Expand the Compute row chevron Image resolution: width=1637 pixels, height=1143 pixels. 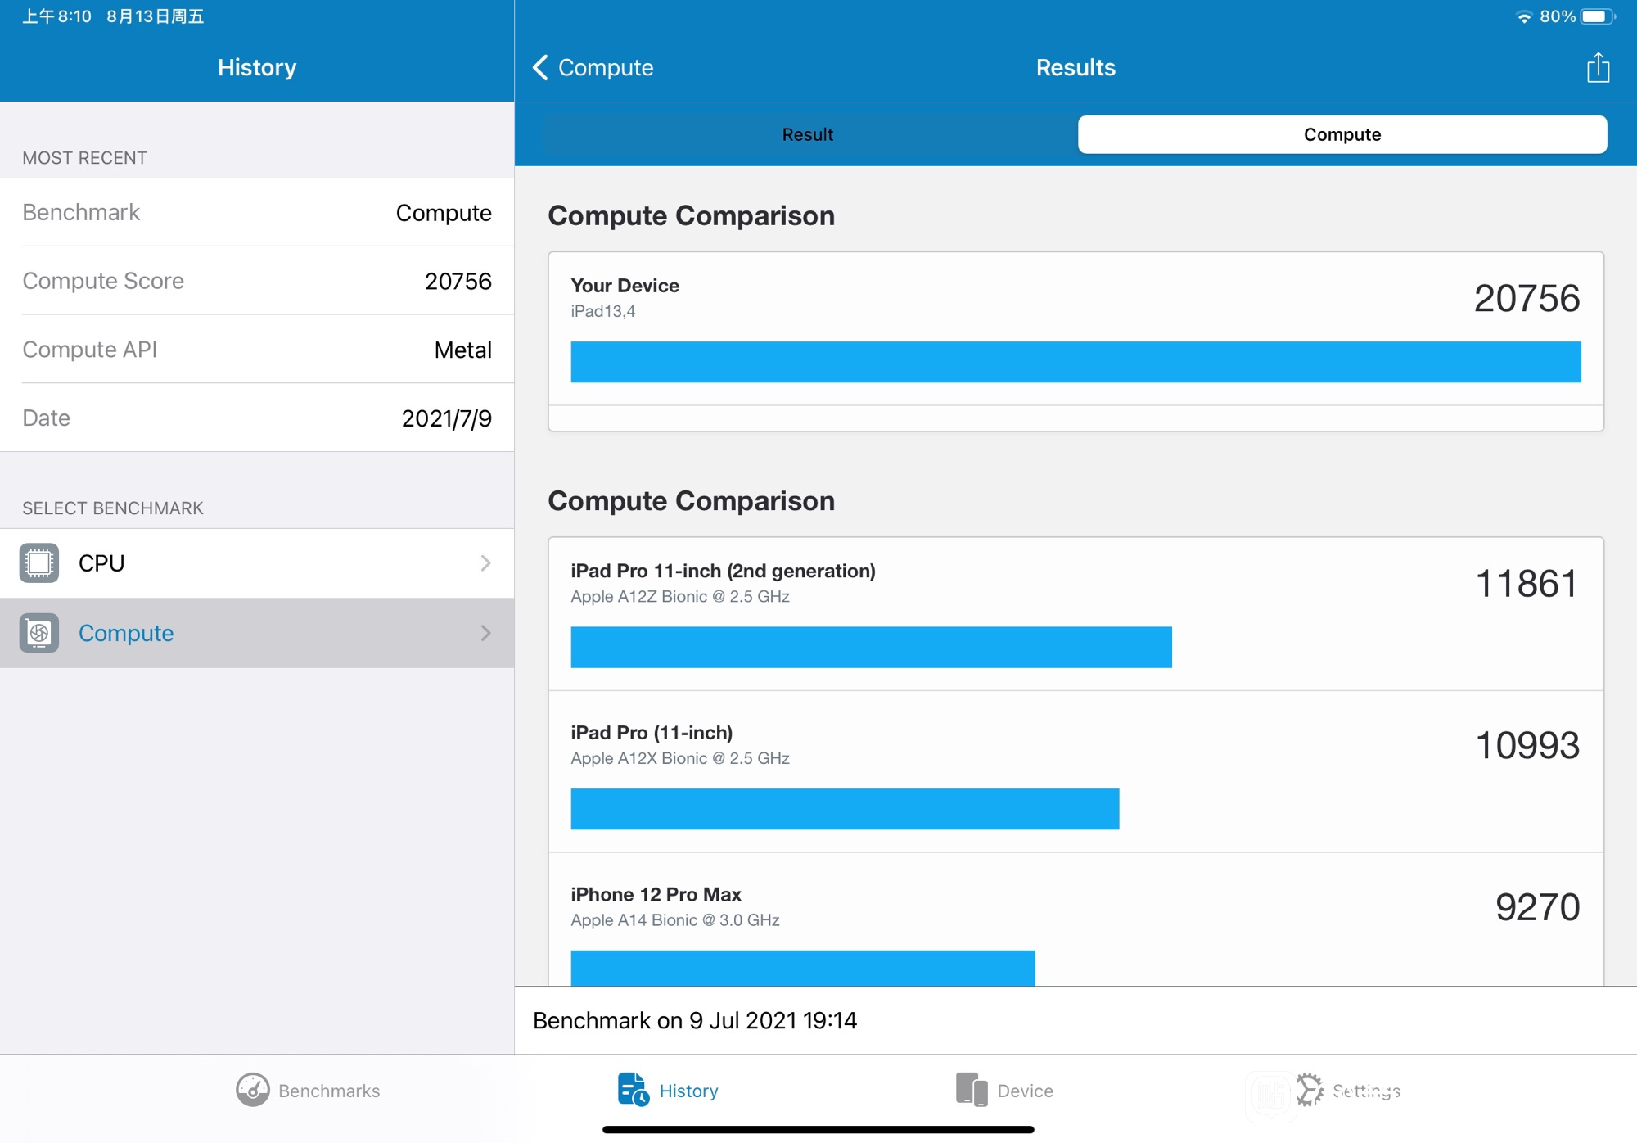point(485,633)
